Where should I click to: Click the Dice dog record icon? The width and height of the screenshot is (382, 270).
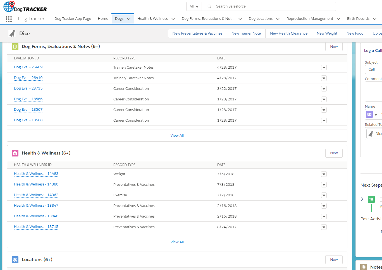[12, 33]
